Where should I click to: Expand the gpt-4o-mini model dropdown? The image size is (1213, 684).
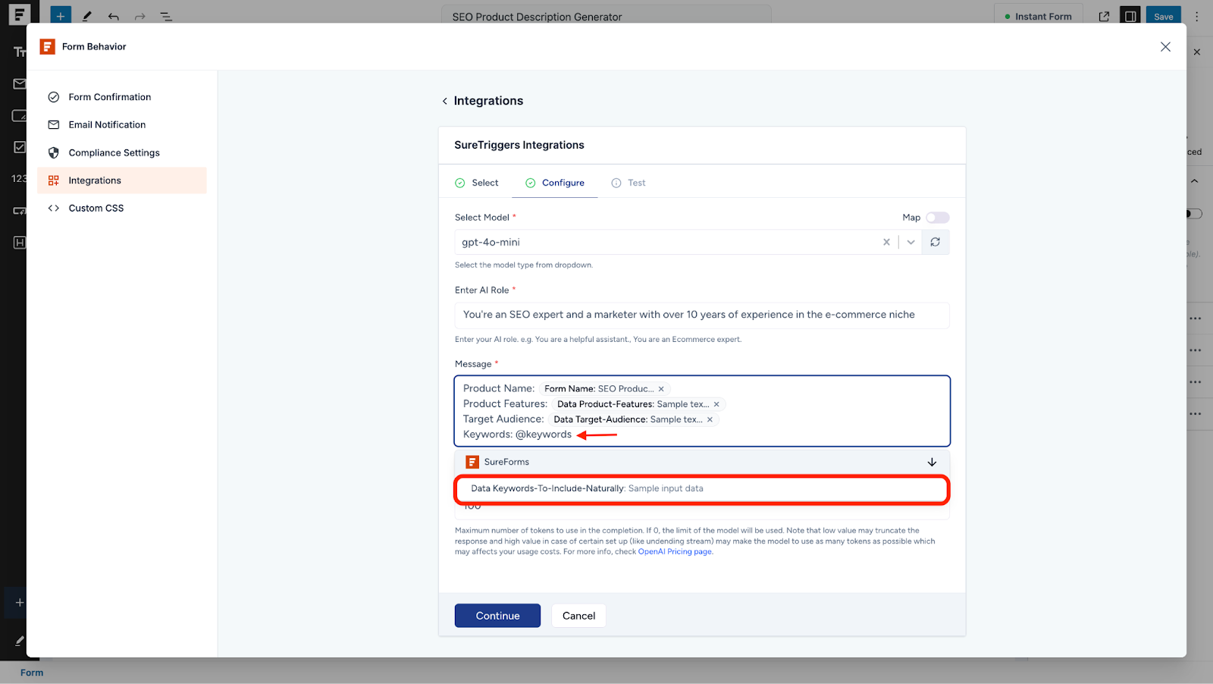[910, 242]
